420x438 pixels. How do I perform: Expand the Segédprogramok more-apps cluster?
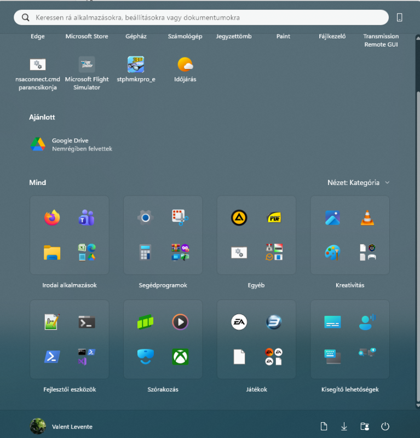[x=180, y=252]
